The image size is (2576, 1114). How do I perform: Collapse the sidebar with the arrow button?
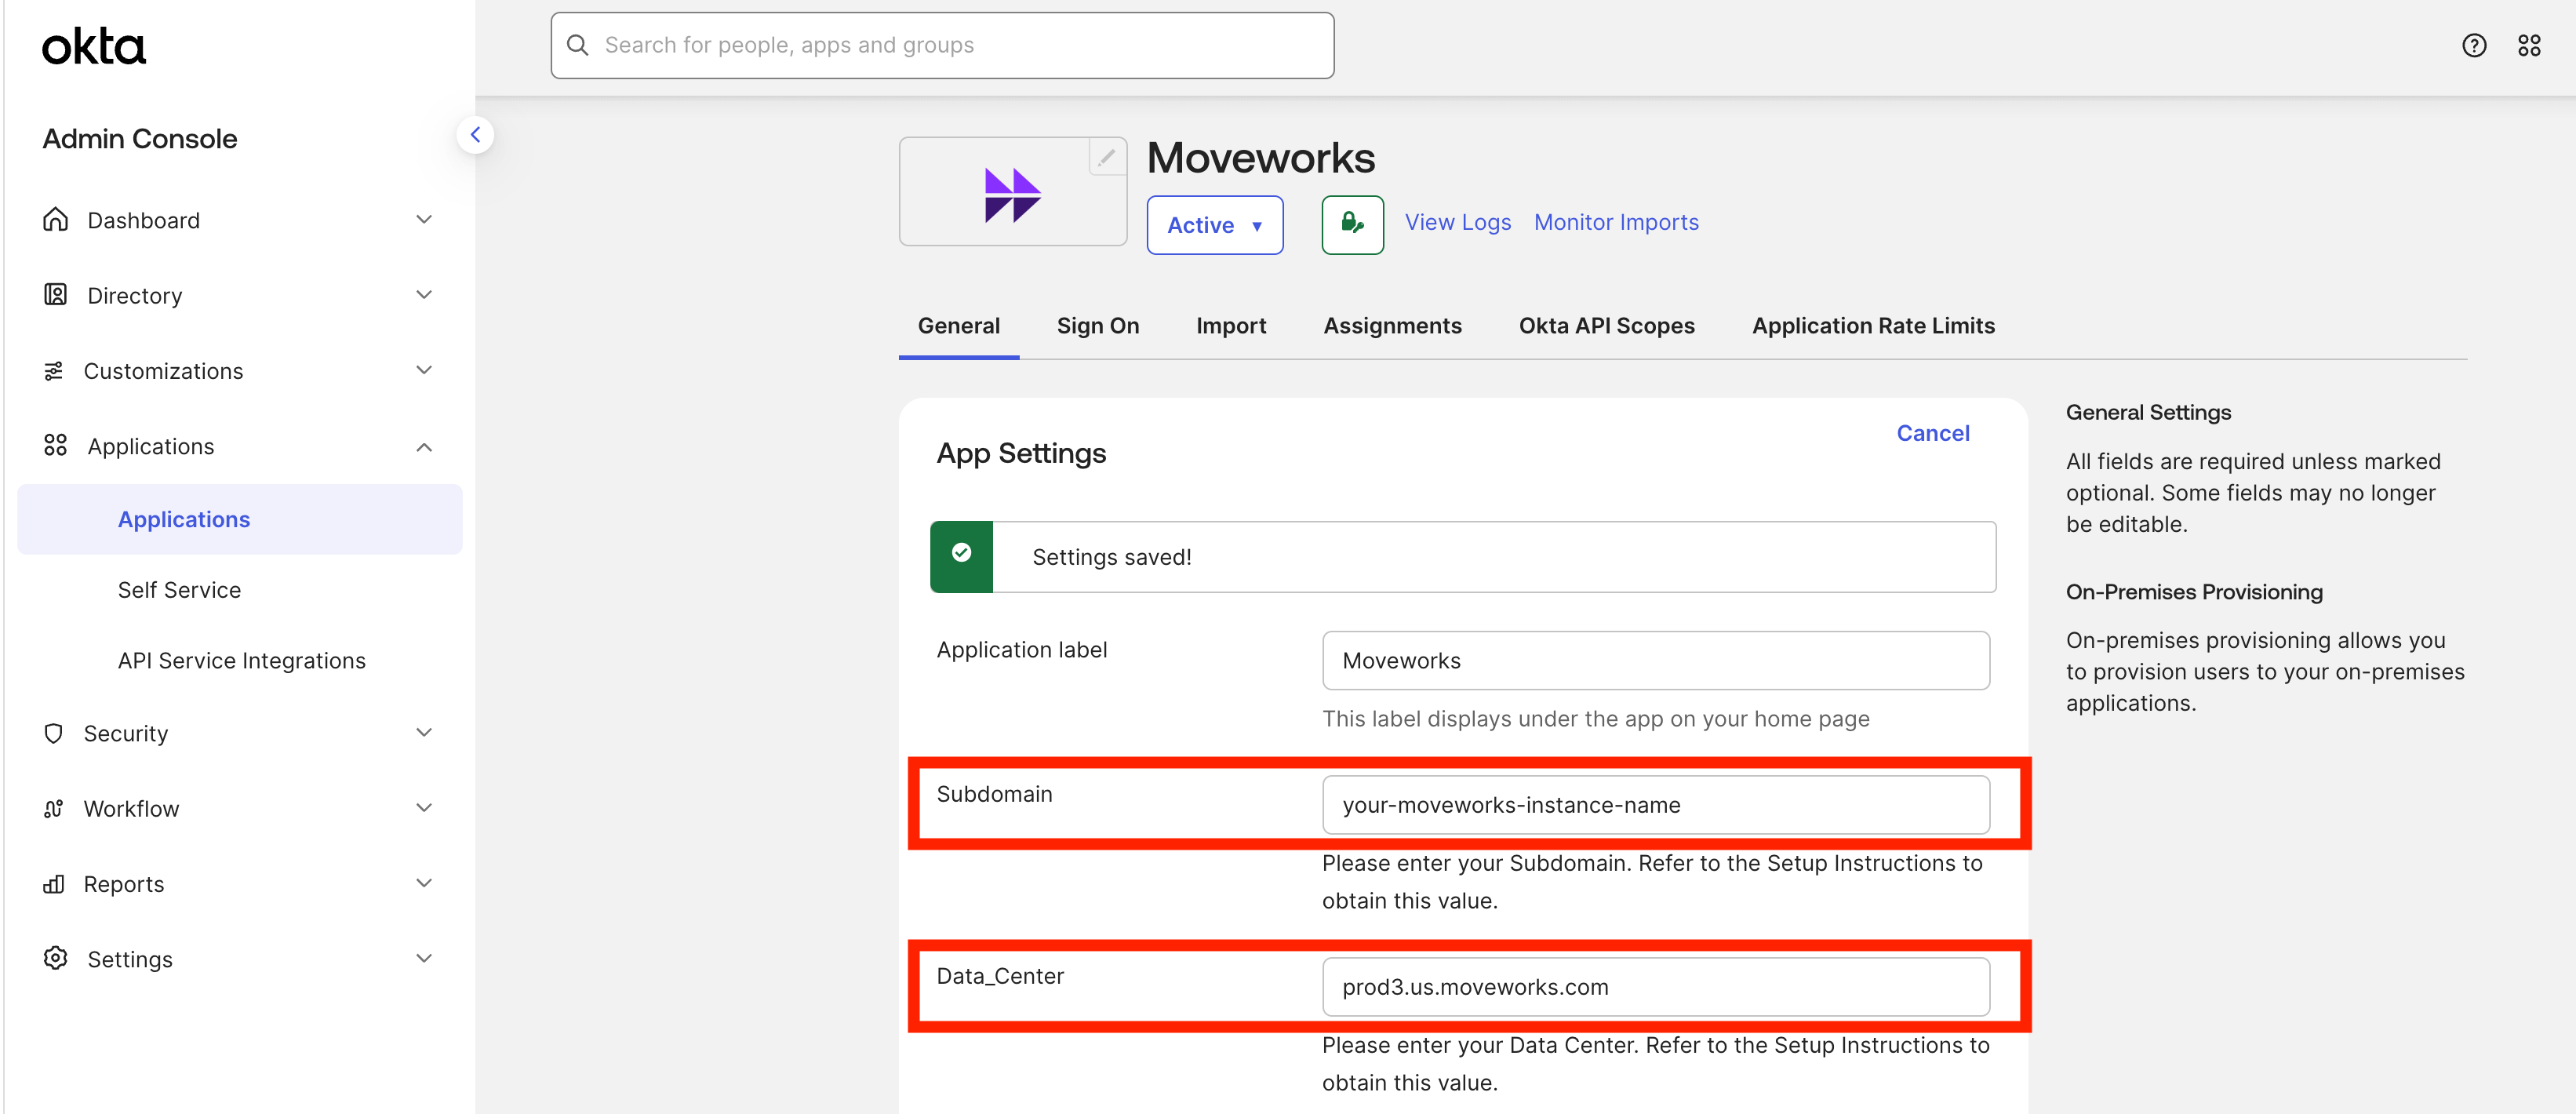(475, 134)
